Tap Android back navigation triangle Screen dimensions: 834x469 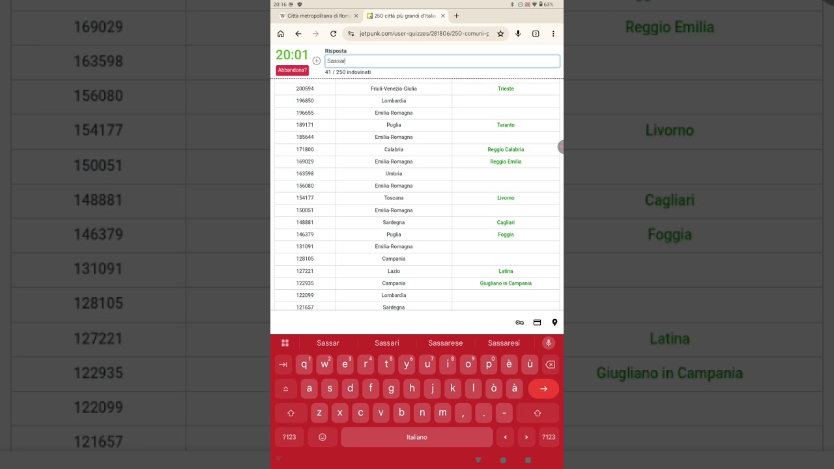pos(478,460)
